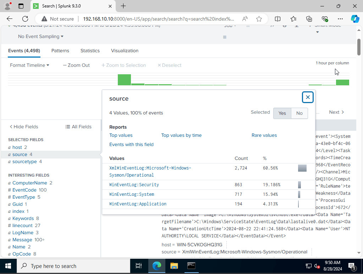The width and height of the screenshot is (363, 274).
Task: Switch to the Patterns tab
Action: [x=60, y=50]
